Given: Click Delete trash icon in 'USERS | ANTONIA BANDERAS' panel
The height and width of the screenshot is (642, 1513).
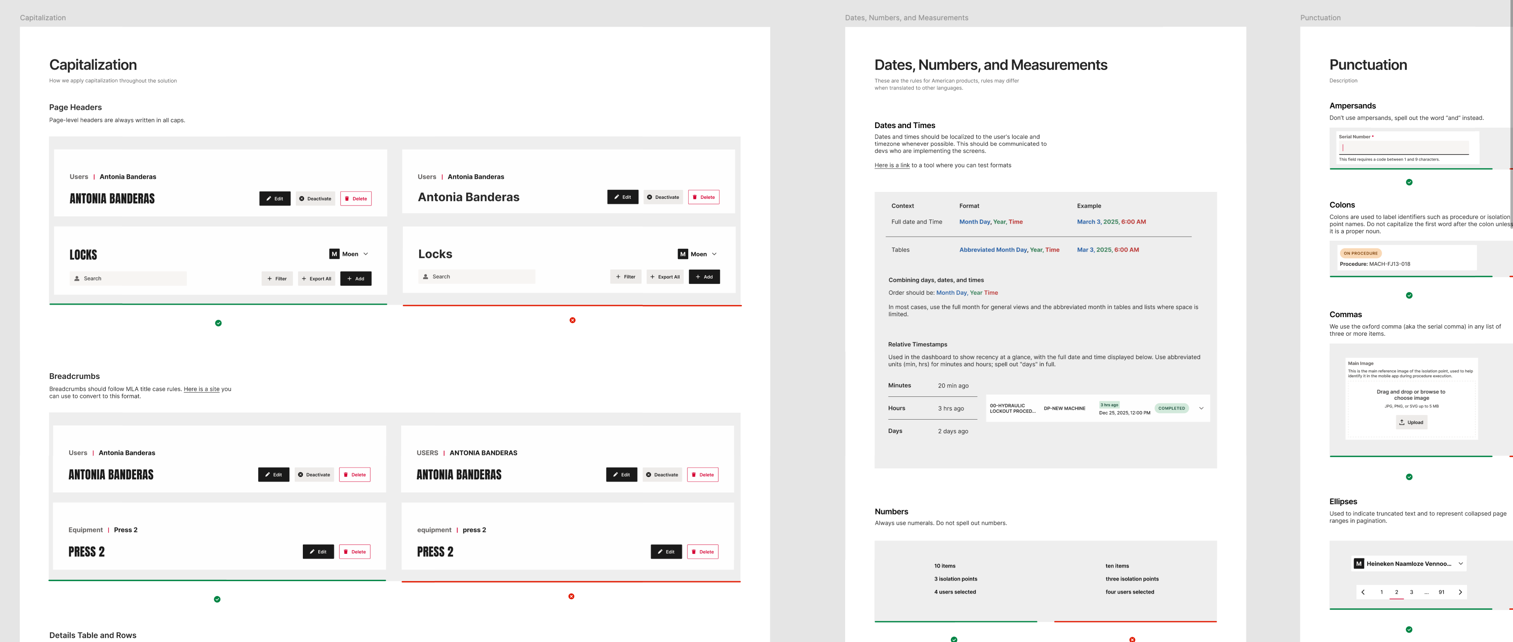Looking at the screenshot, I should coord(693,474).
